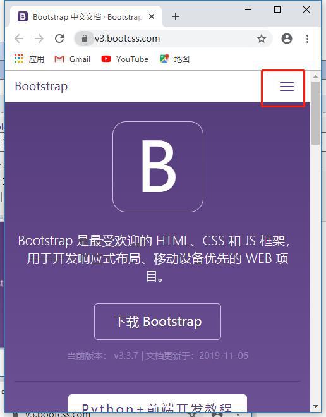Open the hamburger navigation menu
Screen dimensions: 326x417
pyautogui.click(x=286, y=87)
